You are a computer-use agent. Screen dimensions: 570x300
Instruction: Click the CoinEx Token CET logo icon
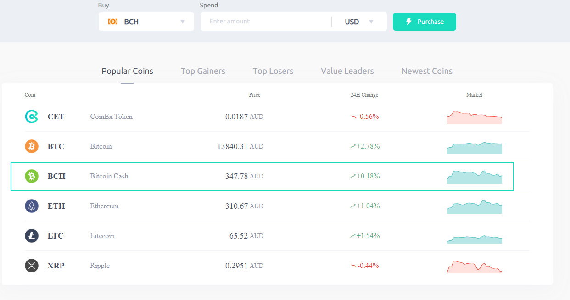tap(32, 117)
